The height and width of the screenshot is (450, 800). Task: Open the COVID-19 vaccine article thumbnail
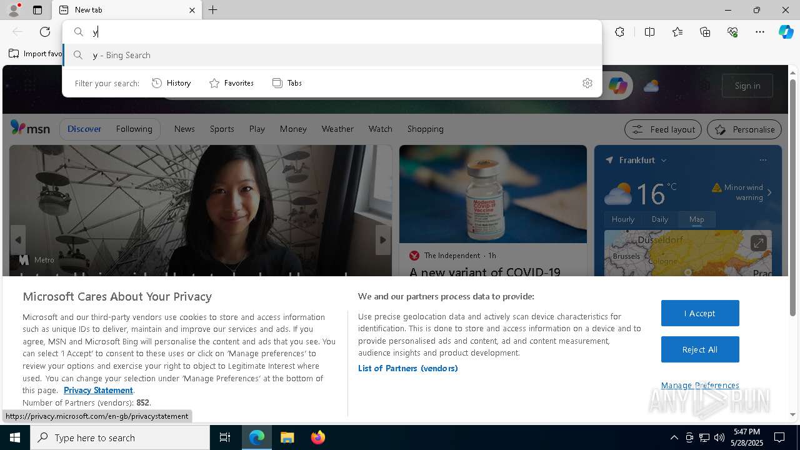click(493, 194)
